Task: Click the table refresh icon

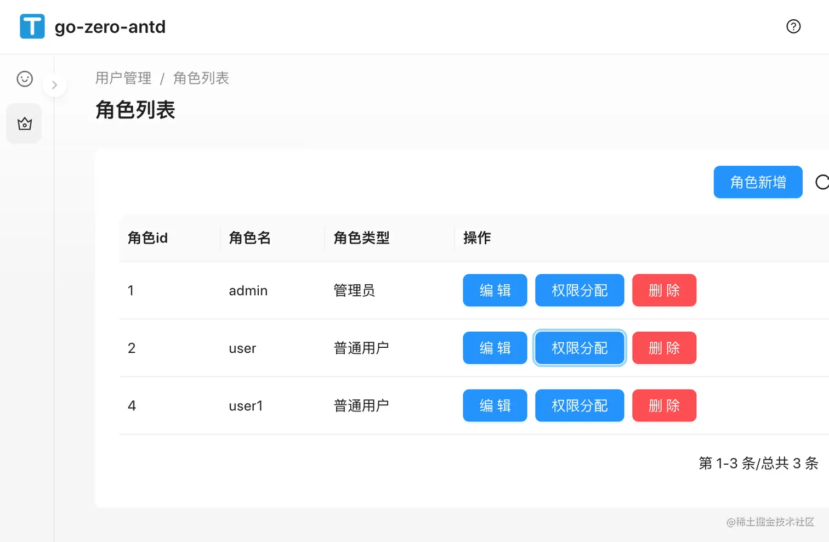Action: [822, 182]
